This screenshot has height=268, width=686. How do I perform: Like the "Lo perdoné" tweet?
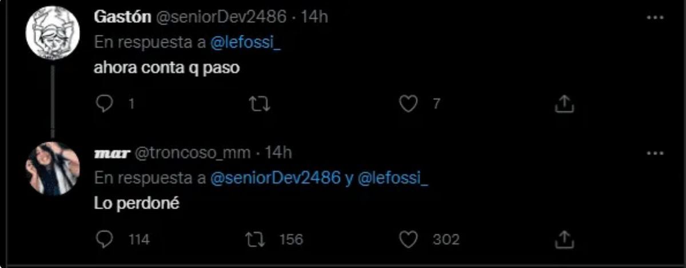[x=408, y=239]
